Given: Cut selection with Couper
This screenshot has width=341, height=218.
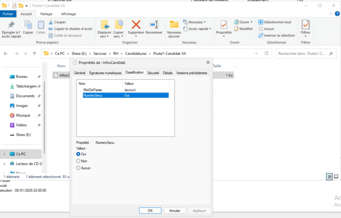Looking at the screenshot, I should (x=57, y=22).
